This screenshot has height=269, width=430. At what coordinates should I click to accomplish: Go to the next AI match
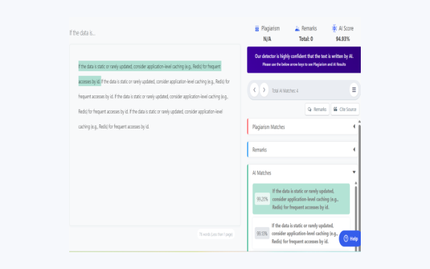(x=264, y=90)
